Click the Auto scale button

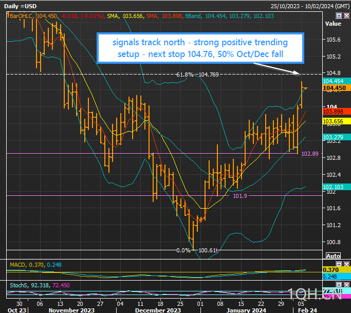pos(332,255)
